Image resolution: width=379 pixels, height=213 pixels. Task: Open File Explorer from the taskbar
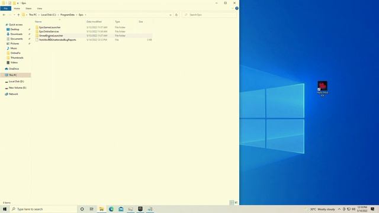click(101, 209)
